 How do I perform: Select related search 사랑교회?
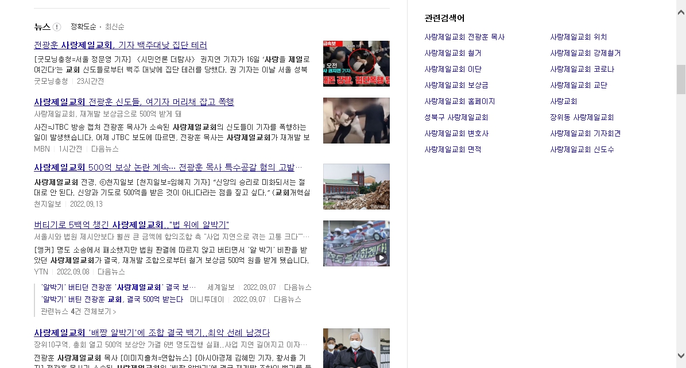pos(563,102)
